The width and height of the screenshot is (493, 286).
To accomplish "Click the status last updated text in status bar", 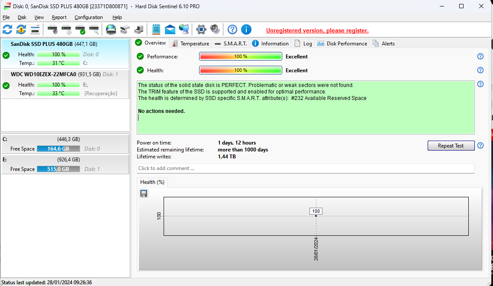I will tap(47, 282).
